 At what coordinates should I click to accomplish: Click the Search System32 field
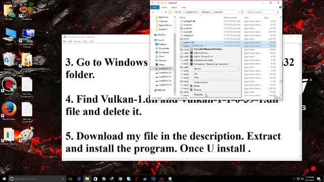coord(263,12)
